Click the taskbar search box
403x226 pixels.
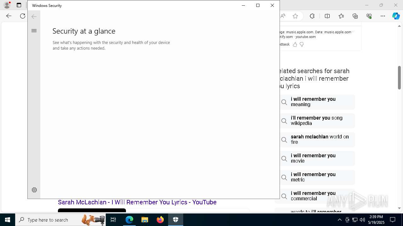click(x=60, y=220)
